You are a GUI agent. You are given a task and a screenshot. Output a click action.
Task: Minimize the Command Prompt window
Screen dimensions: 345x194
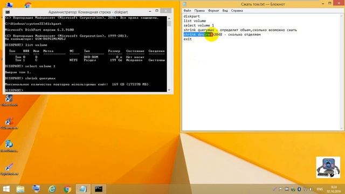150,11
